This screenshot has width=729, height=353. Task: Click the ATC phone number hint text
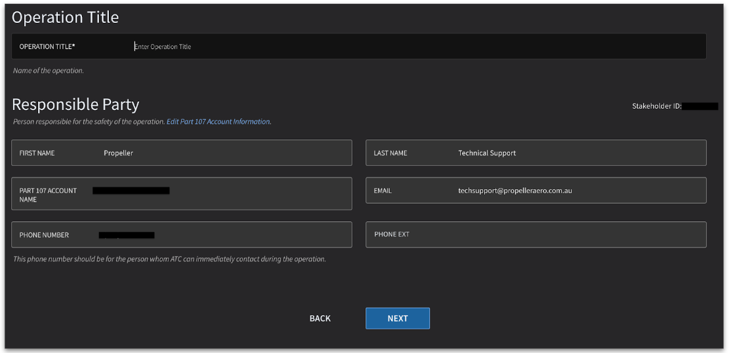169,259
